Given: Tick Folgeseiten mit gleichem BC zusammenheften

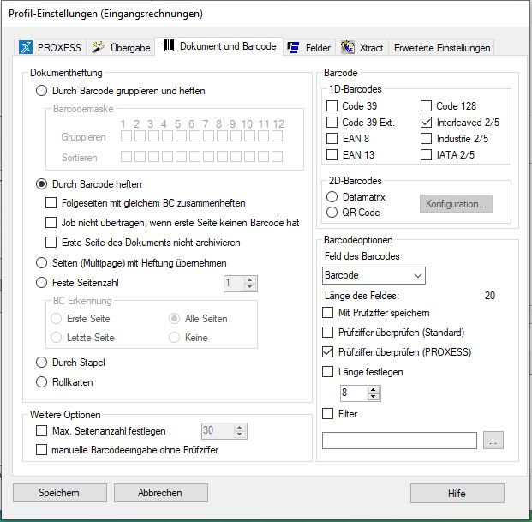Looking at the screenshot, I should (51, 203).
